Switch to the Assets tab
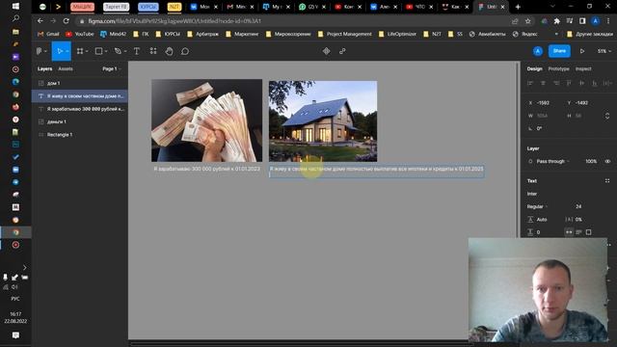 (x=66, y=68)
